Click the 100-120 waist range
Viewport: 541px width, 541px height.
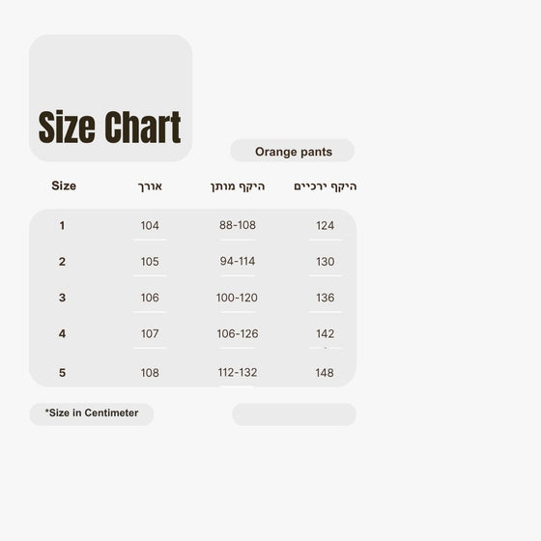[237, 298]
